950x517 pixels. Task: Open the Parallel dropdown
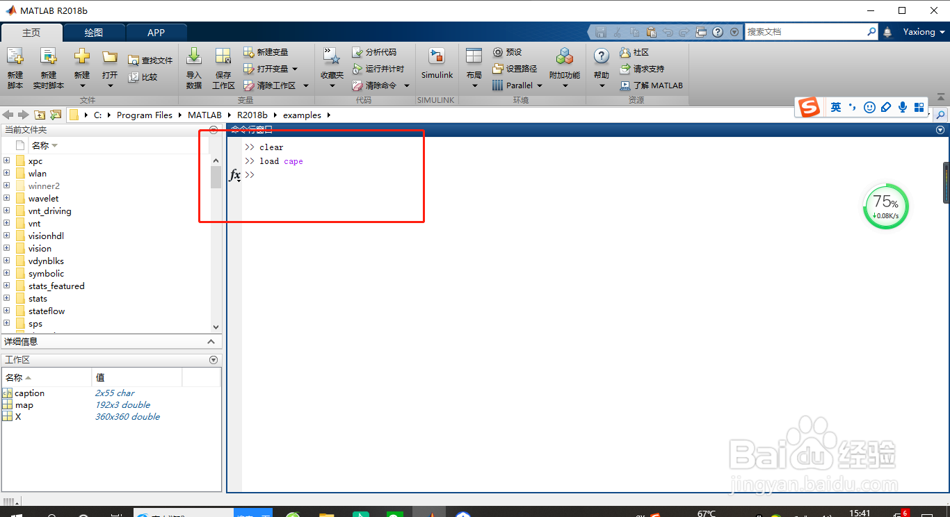[x=517, y=85]
